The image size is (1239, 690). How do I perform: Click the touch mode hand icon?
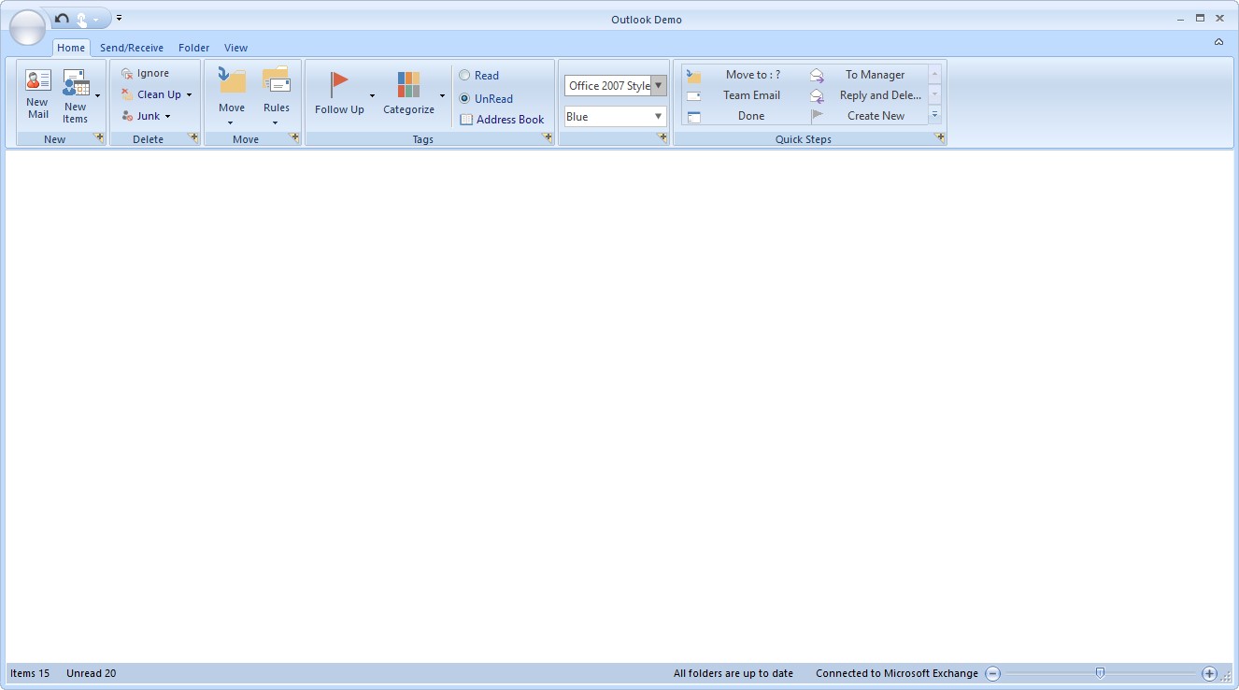[81, 19]
